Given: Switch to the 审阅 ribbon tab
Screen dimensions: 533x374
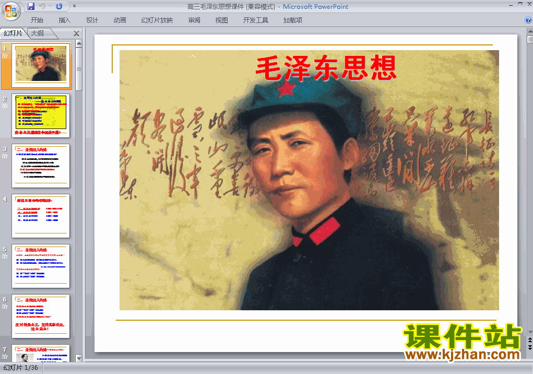Looking at the screenshot, I should tap(194, 20).
